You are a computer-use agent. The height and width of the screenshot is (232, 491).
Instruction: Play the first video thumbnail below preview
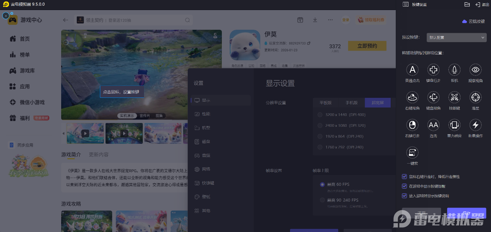coord(85,133)
